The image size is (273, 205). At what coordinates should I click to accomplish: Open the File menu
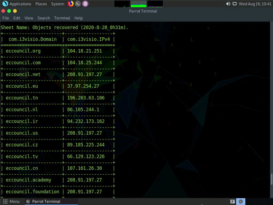pos(6,18)
